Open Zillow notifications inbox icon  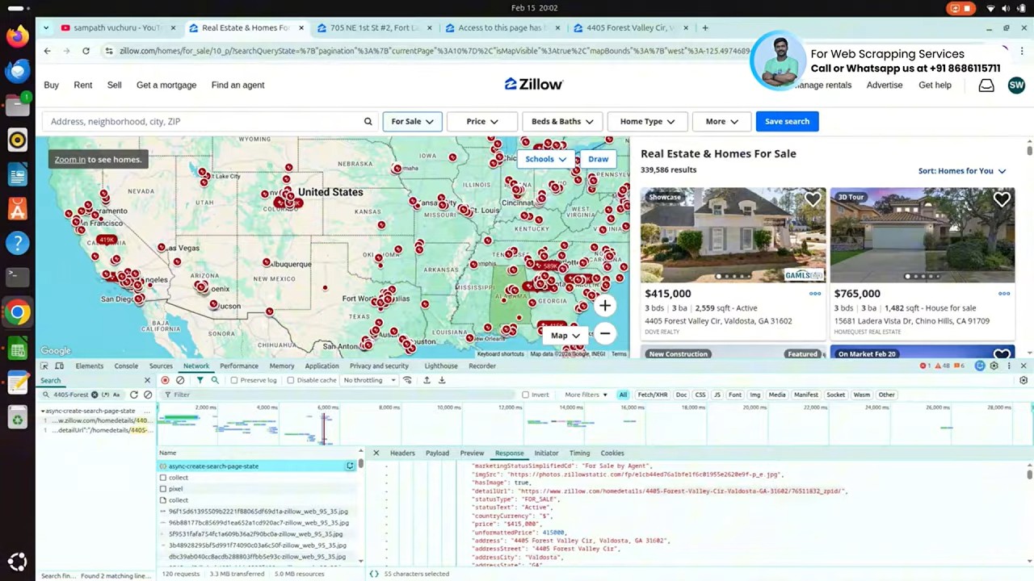point(986,85)
